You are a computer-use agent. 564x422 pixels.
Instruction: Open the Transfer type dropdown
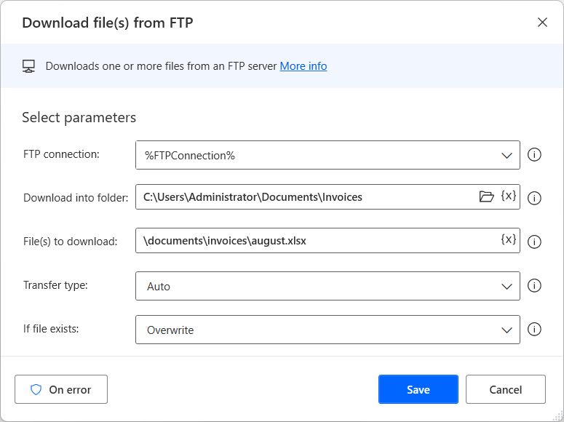pos(507,286)
